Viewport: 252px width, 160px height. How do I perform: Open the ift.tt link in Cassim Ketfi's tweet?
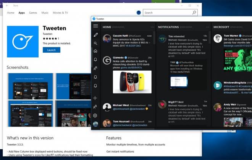coord(133,46)
